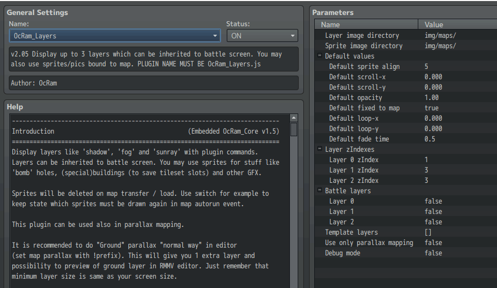Open the plugin Name dropdown showing OcRam_Layers
The image size is (497, 288).
tap(115, 36)
